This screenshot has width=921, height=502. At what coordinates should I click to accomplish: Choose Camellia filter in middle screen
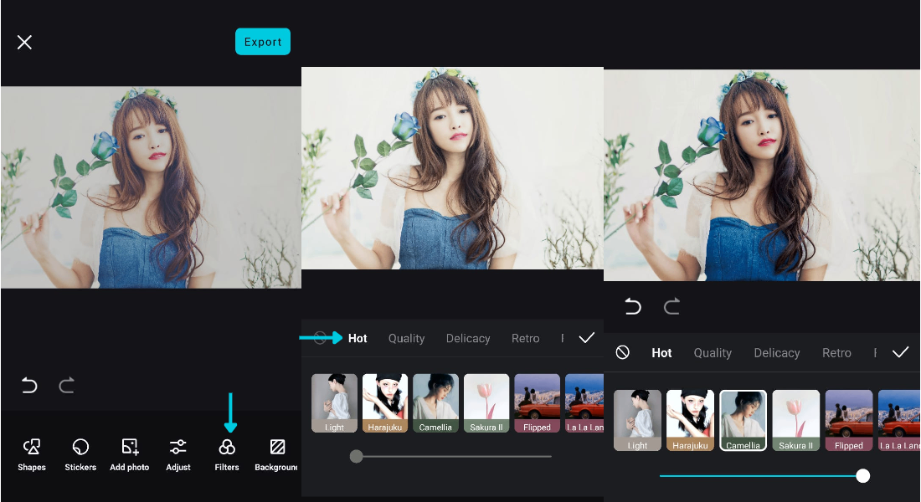[436, 403]
